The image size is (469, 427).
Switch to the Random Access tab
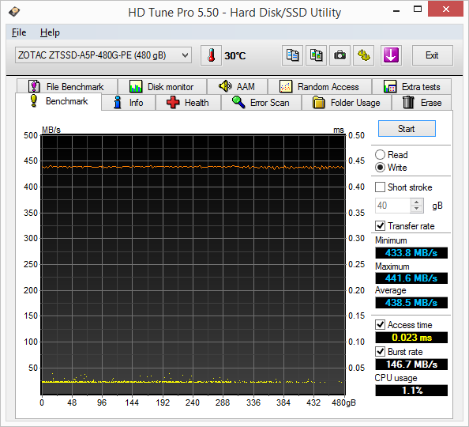(320, 87)
